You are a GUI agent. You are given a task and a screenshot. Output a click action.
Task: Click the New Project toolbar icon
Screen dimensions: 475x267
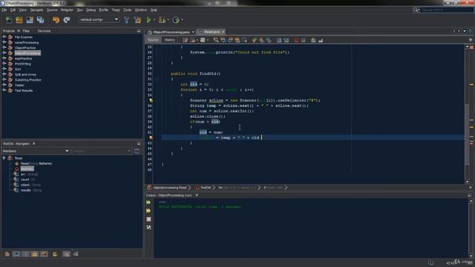coord(19,20)
